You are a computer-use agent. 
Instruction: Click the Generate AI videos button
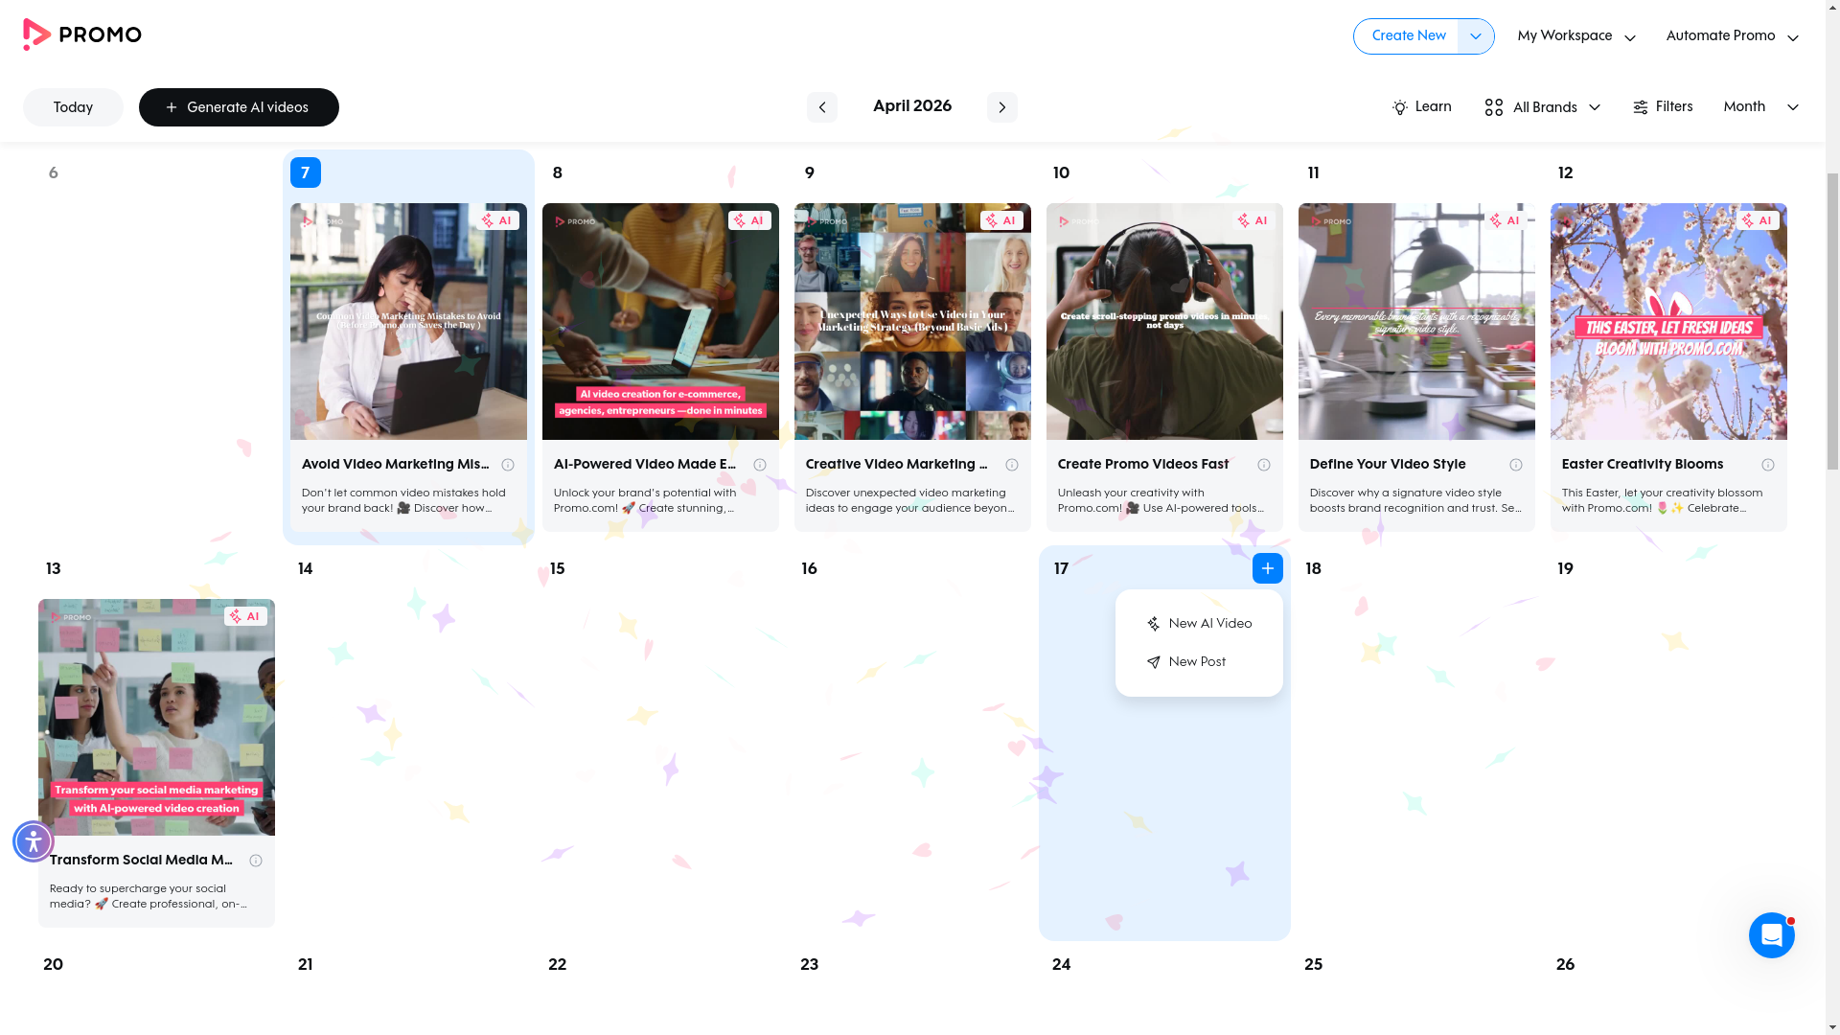pyautogui.click(x=239, y=106)
